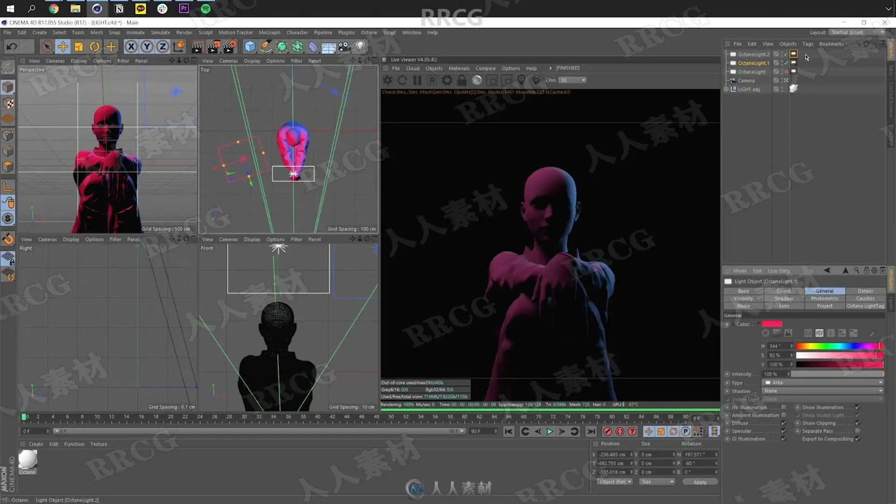Expand the LIGHT.obj tree item

pyautogui.click(x=726, y=89)
